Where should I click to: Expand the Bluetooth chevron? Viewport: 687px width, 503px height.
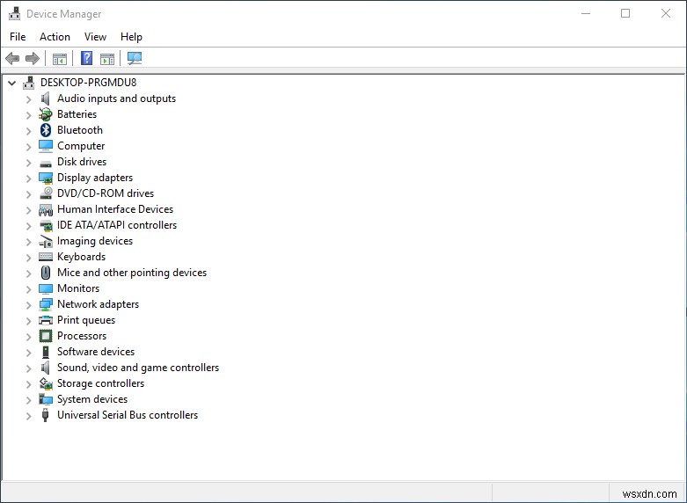click(x=28, y=131)
